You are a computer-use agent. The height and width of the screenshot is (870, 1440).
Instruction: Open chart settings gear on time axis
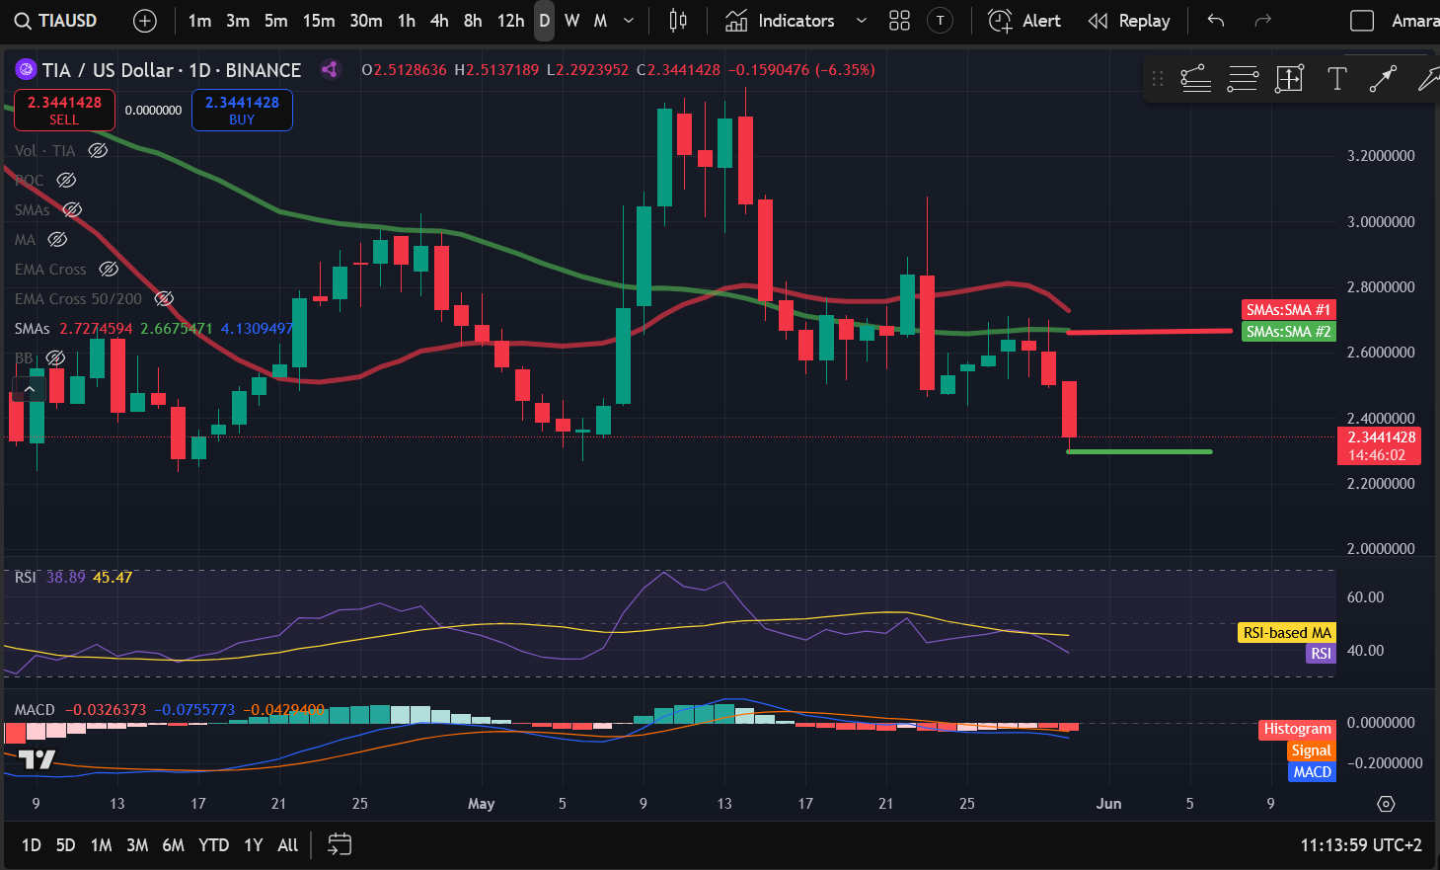(x=1386, y=804)
